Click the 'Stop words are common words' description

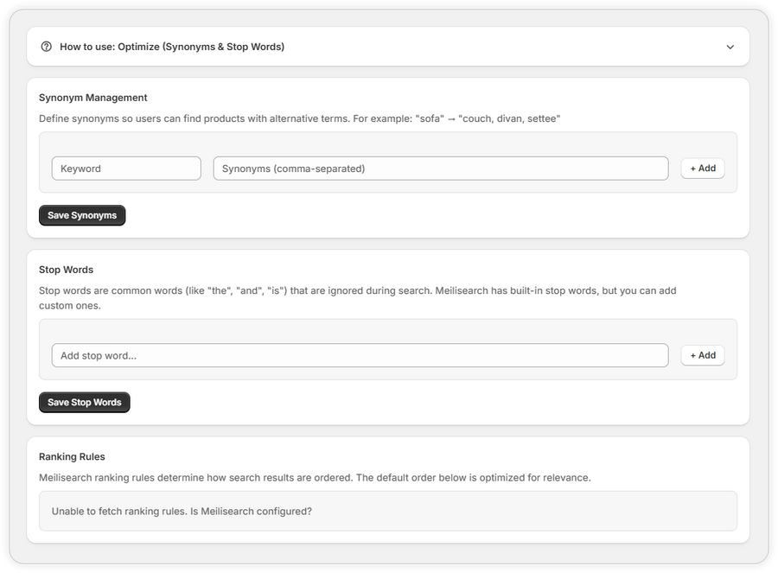[357, 298]
